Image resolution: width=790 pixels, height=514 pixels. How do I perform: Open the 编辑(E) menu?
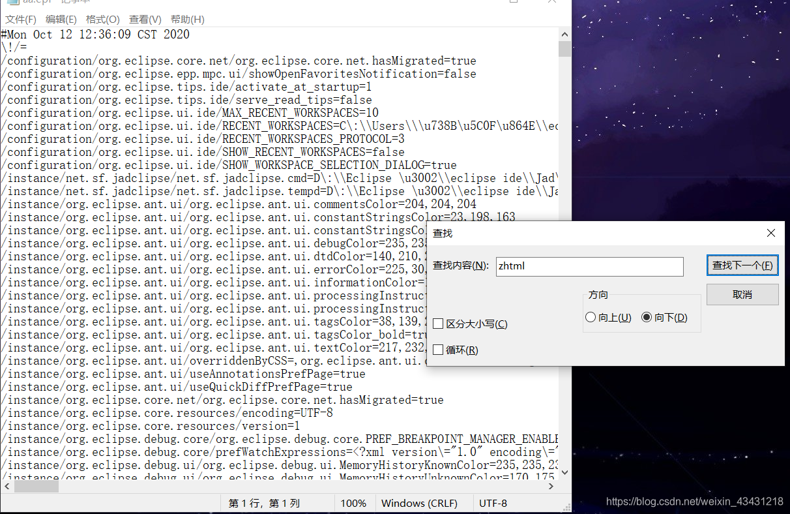(61, 19)
